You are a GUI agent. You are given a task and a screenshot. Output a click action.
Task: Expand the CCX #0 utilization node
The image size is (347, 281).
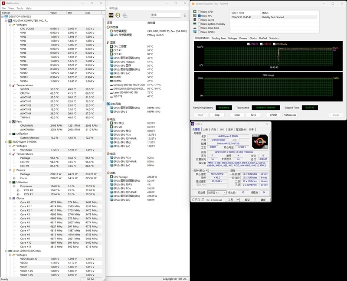[18, 190]
